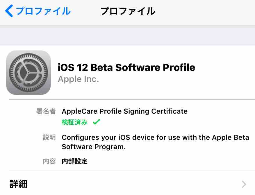Select the 内部設定 value text
255x195 pixels.
74,161
